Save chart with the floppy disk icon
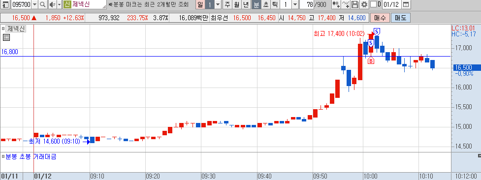Image resolution: width=481 pixels, height=180 pixels. coord(355,4)
